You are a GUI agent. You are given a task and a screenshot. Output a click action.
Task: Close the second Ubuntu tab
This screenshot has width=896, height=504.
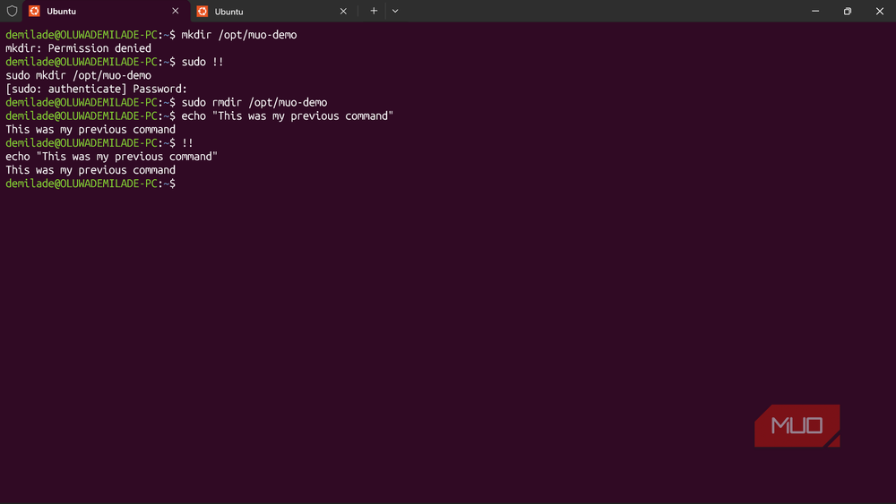343,11
